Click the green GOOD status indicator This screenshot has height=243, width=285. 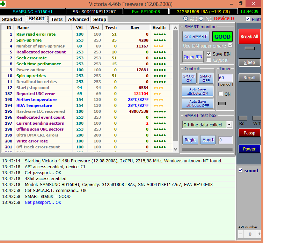(222, 37)
